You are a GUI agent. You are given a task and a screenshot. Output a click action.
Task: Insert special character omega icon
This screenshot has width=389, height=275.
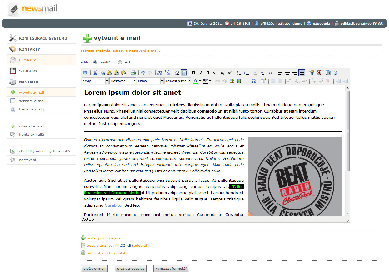coord(254,81)
